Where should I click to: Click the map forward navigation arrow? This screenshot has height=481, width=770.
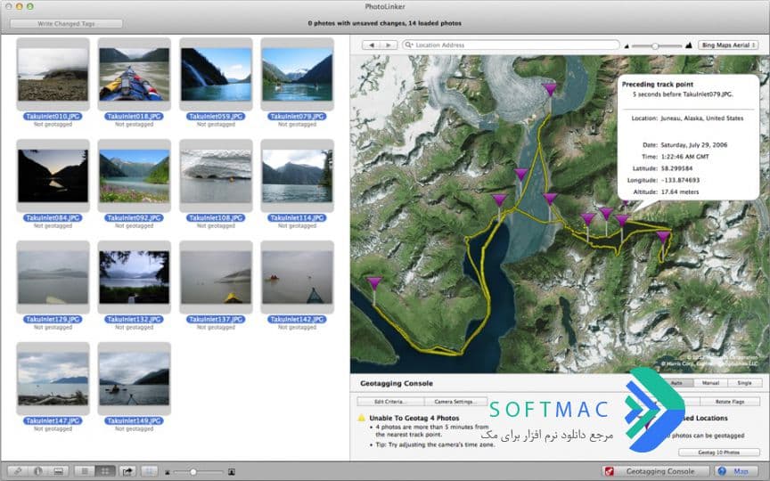click(x=389, y=45)
